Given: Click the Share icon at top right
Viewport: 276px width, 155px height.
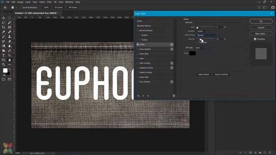Looking at the screenshot, I should click(x=273, y=7).
